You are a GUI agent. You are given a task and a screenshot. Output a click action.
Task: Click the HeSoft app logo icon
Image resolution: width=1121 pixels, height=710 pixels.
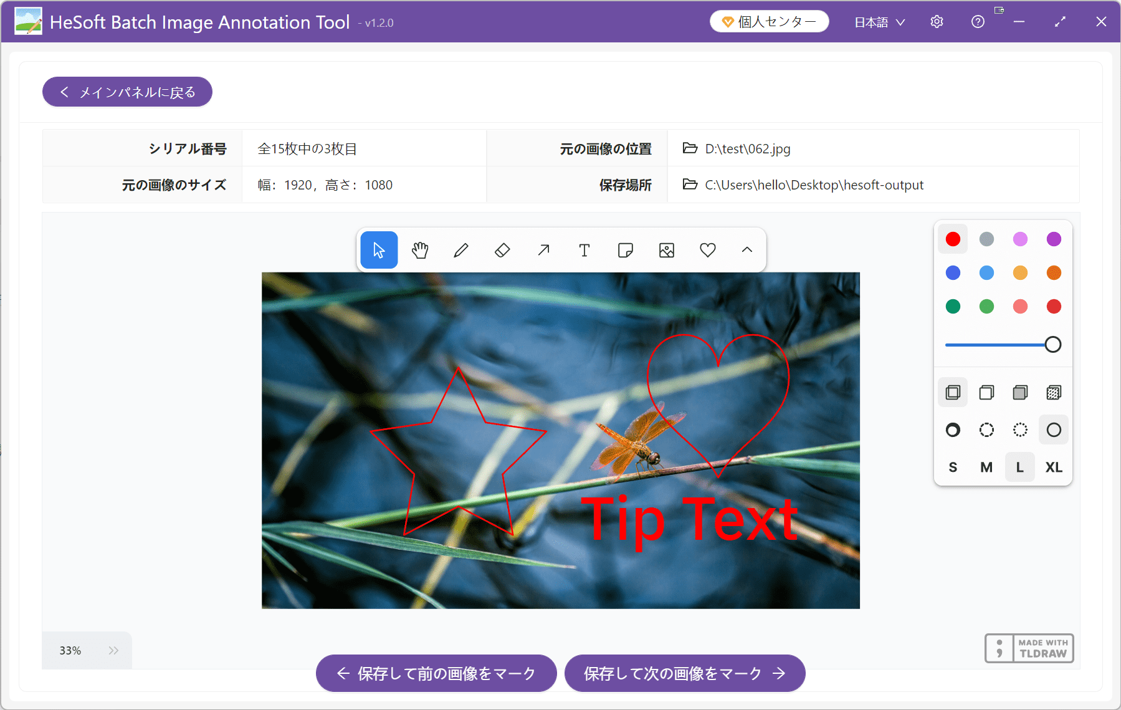[x=28, y=21]
